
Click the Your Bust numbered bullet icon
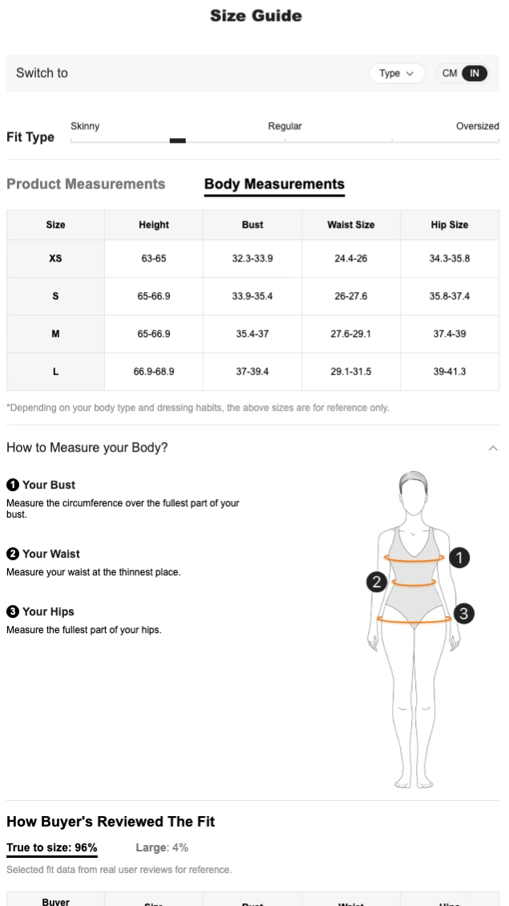click(13, 485)
